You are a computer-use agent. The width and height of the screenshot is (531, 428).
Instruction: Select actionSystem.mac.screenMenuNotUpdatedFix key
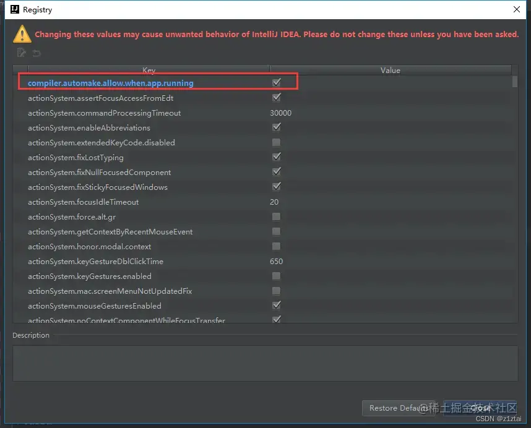coord(110,291)
